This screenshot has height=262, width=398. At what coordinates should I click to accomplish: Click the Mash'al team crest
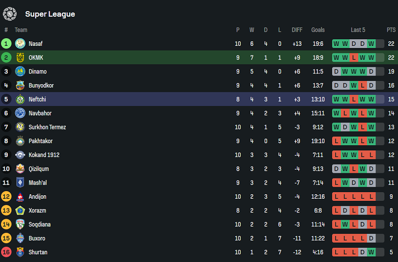tap(20, 182)
